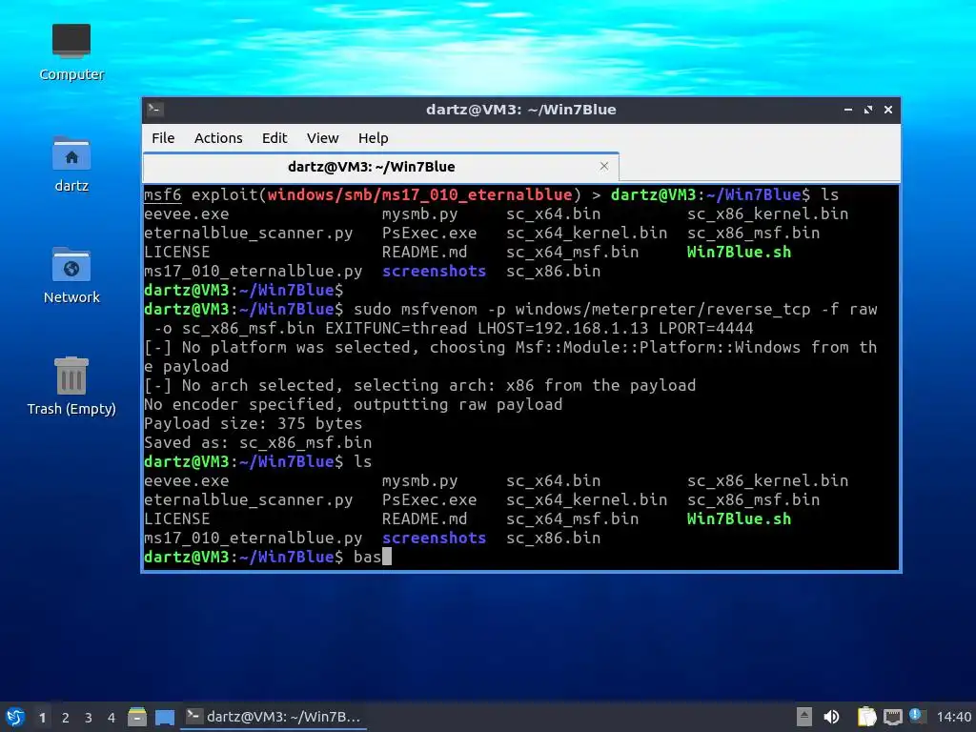Switch to workspace 3 in the pager

(x=89, y=718)
